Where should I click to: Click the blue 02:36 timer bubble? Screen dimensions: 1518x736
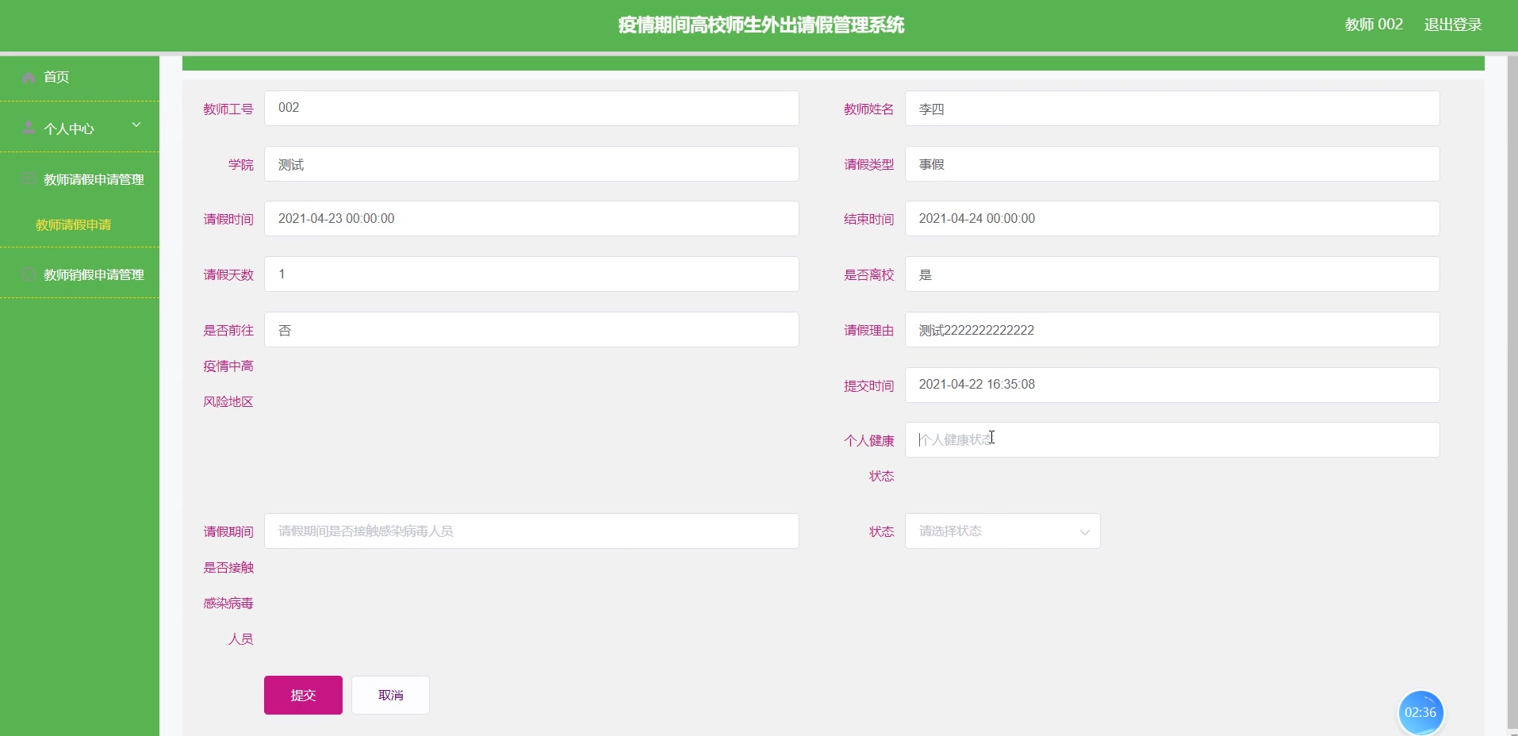pyautogui.click(x=1420, y=712)
